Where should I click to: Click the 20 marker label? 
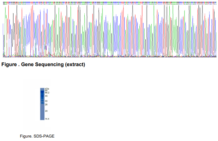coord(46,111)
